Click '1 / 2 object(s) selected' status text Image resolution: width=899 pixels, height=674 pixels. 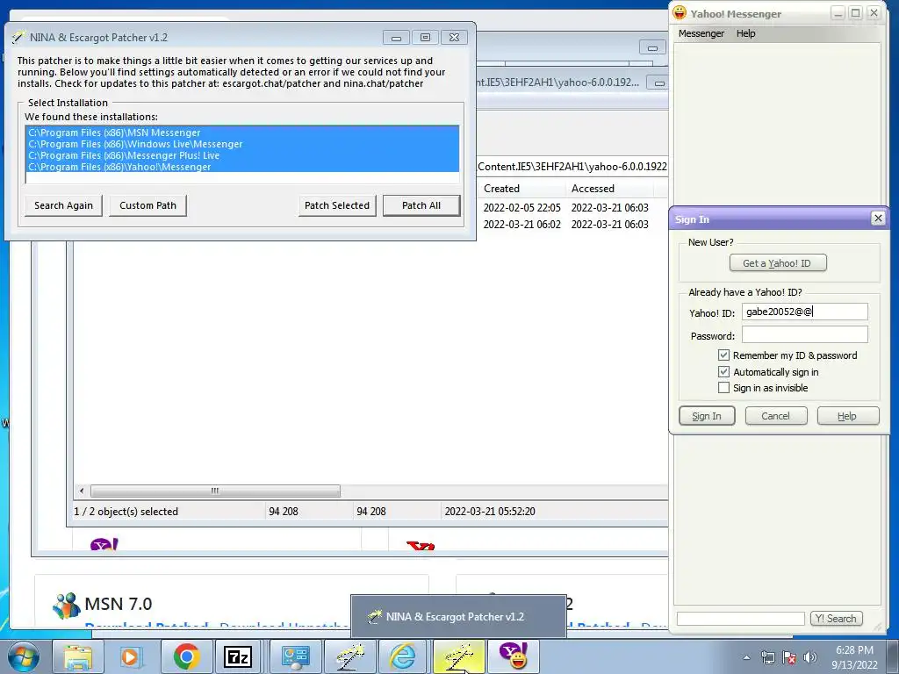click(x=126, y=512)
